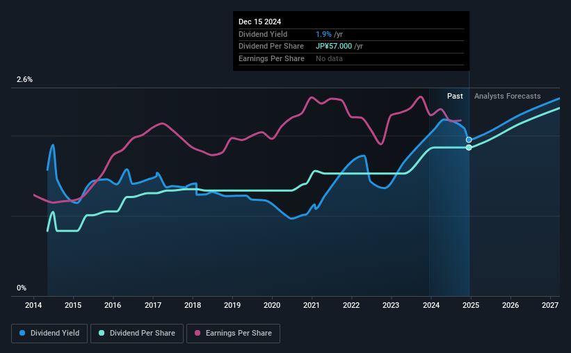The image size is (571, 353).
Task: Click the 2.6% y-axis label
Action: (24, 79)
